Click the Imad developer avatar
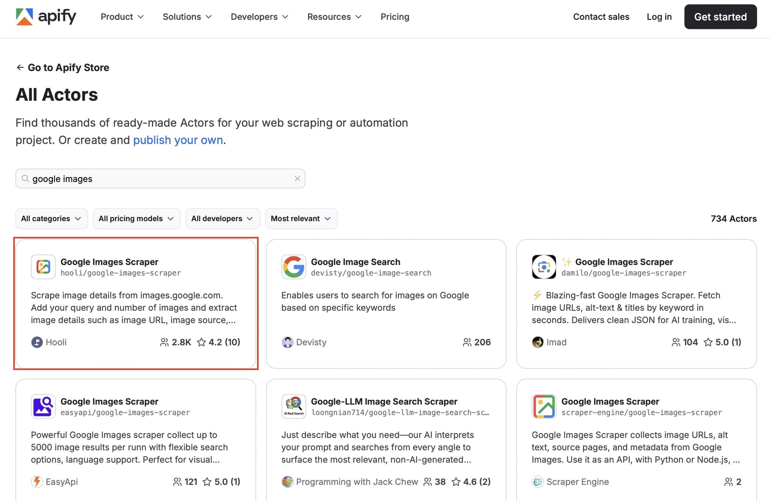The width and height of the screenshot is (770, 501). [538, 342]
